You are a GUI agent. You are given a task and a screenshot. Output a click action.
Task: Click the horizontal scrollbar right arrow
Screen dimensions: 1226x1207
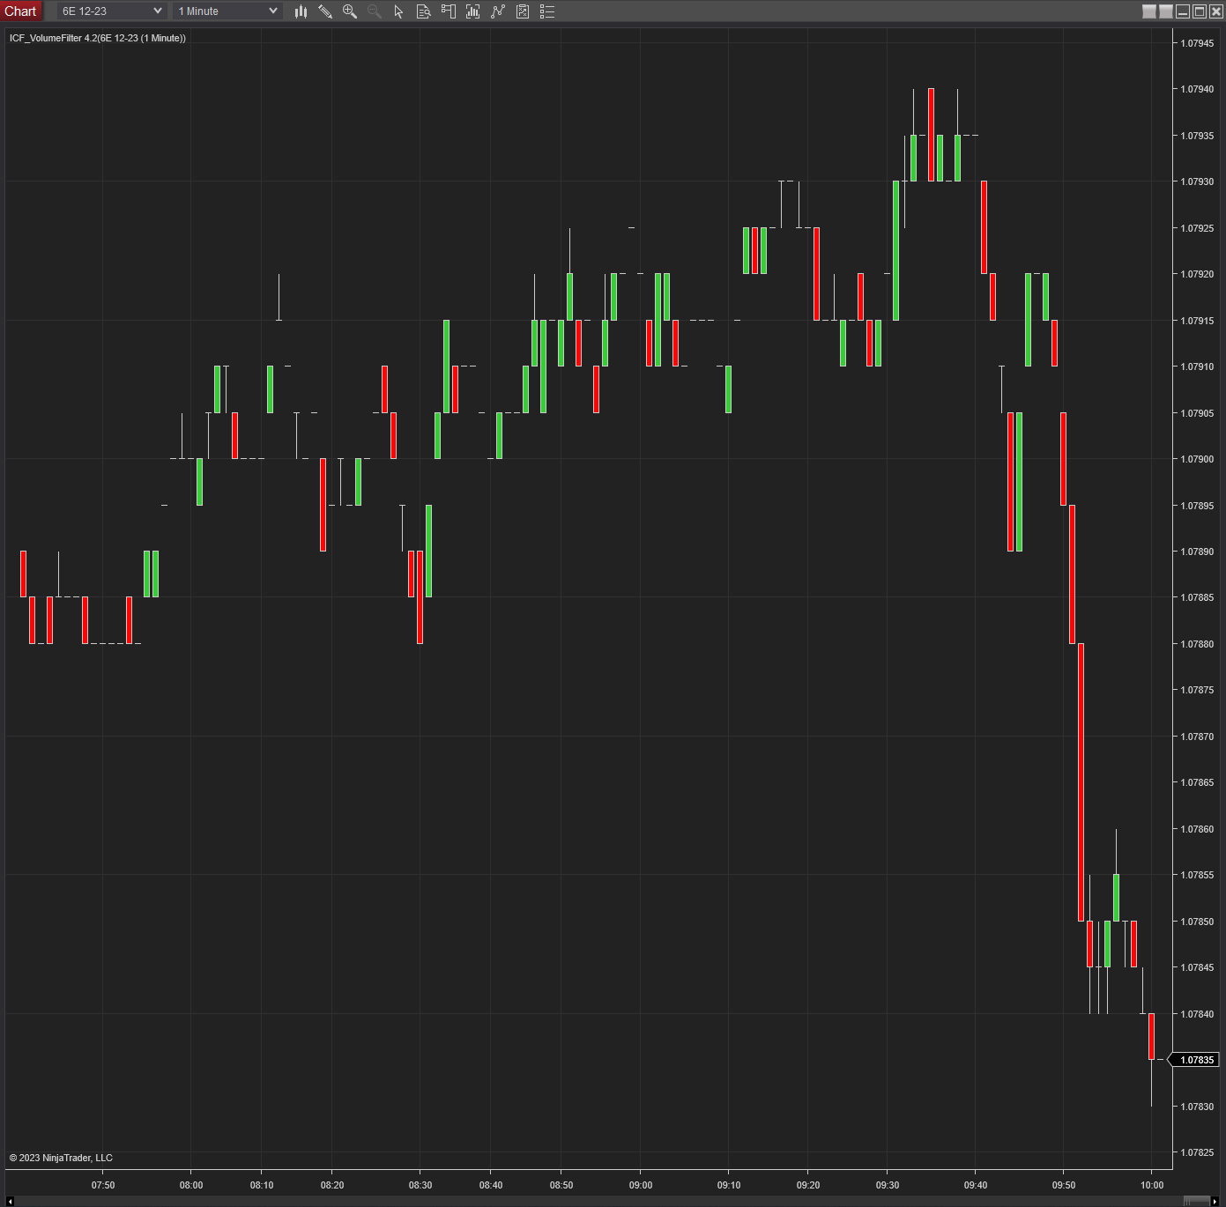point(1215,1201)
